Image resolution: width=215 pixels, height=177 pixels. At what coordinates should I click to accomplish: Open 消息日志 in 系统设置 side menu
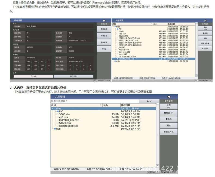(104, 36)
